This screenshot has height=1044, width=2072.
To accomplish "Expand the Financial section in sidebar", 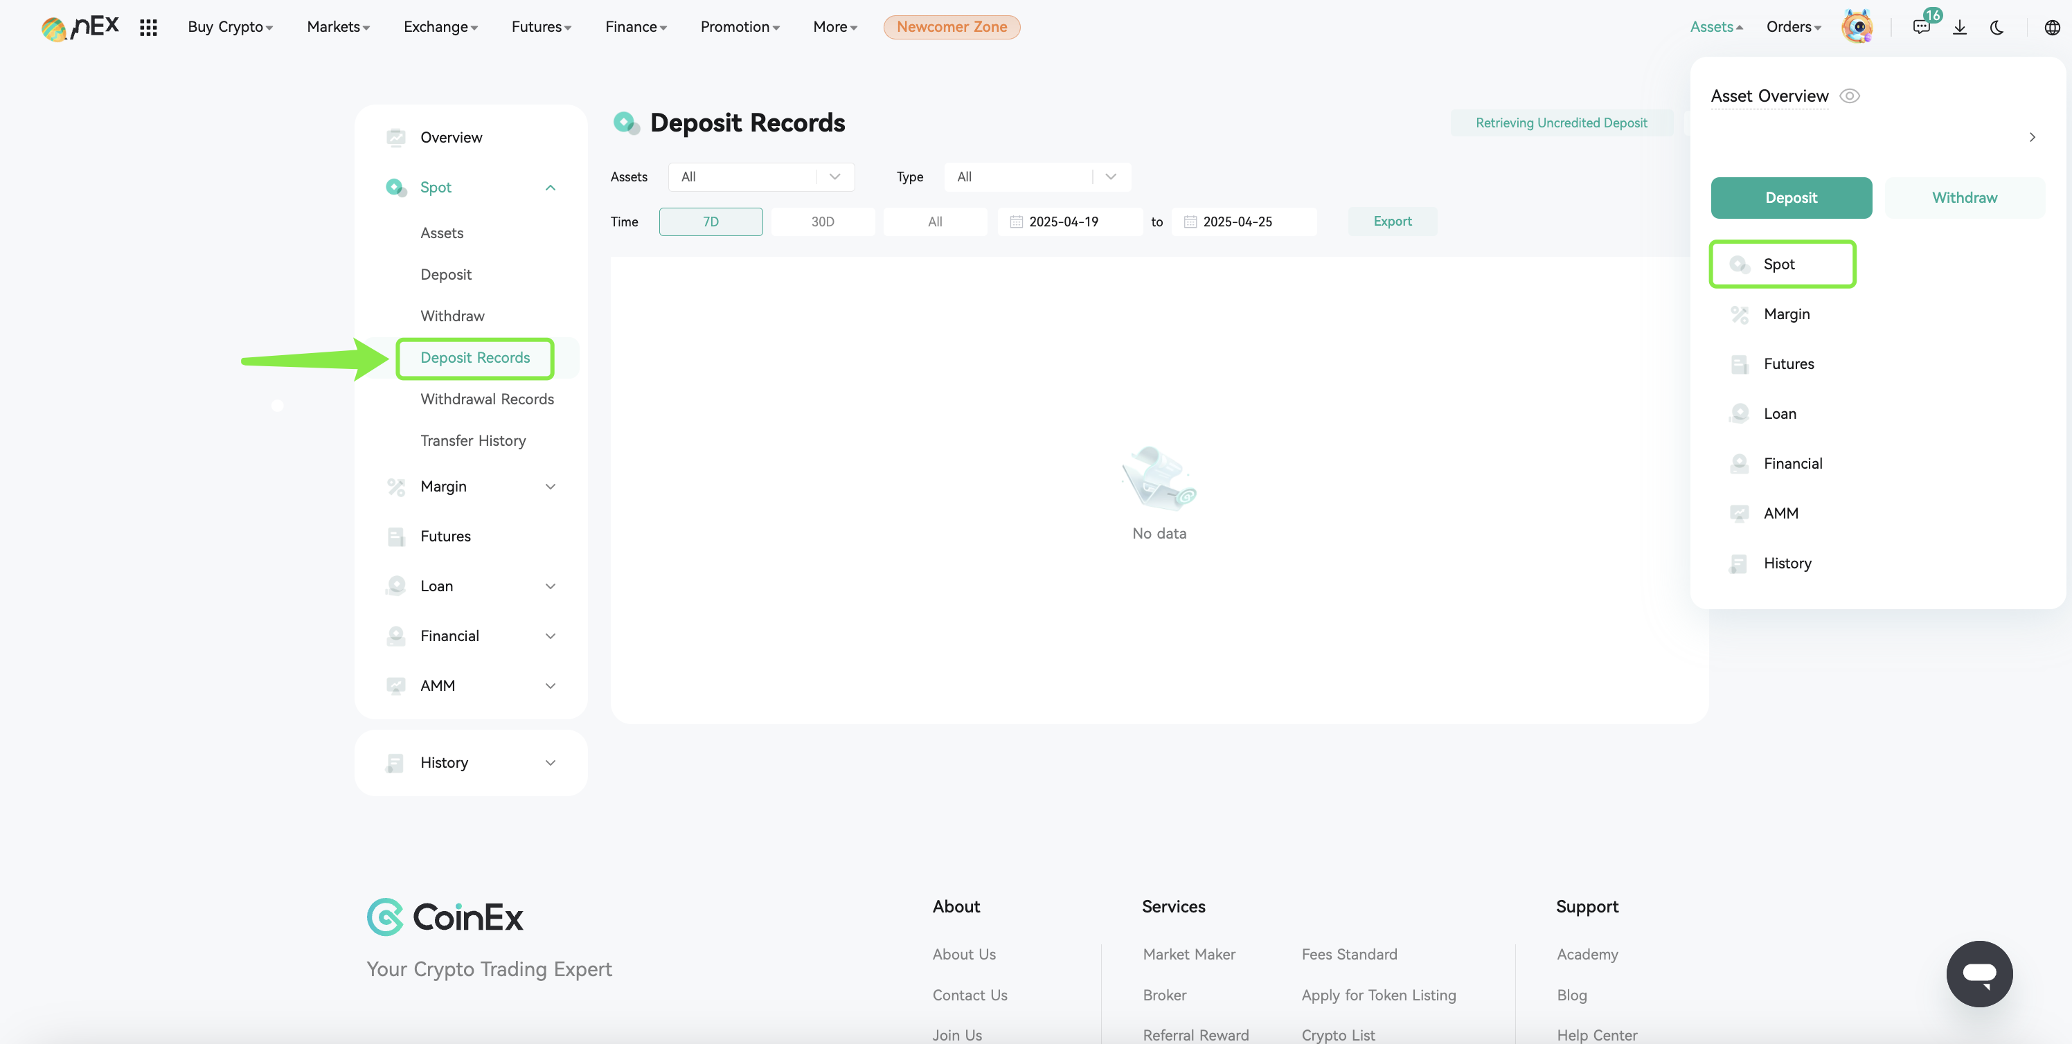I will [550, 636].
